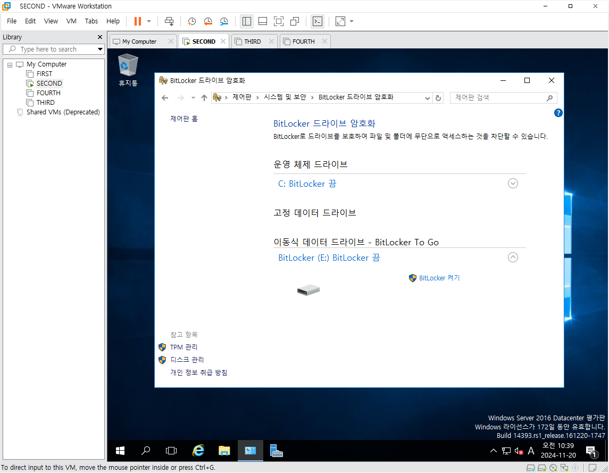Screen dimensions: 609x473
Task: Go back in the BitLocker window
Action: tap(165, 98)
